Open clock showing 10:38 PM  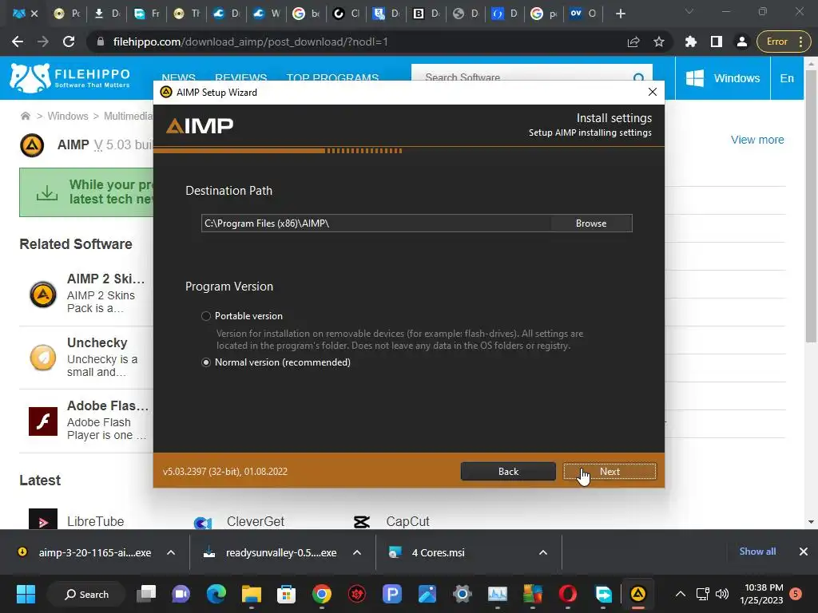(x=761, y=594)
